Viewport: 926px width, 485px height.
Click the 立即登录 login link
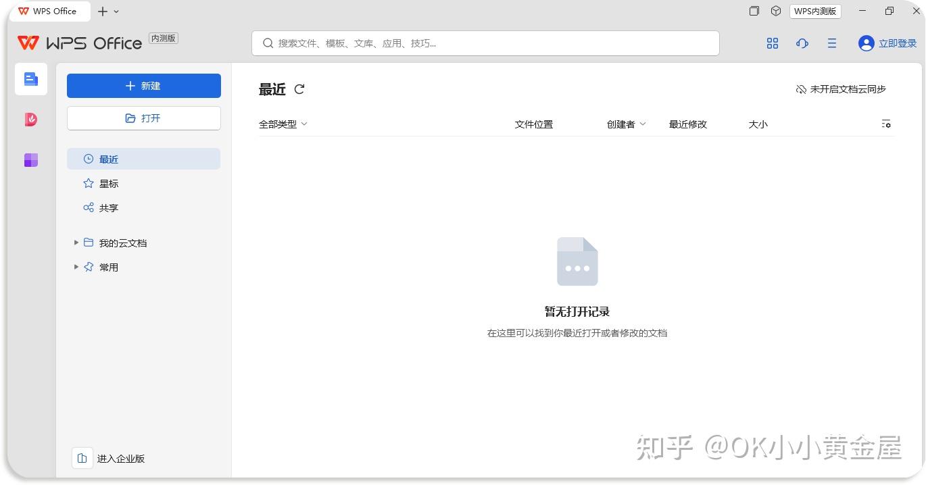click(897, 43)
